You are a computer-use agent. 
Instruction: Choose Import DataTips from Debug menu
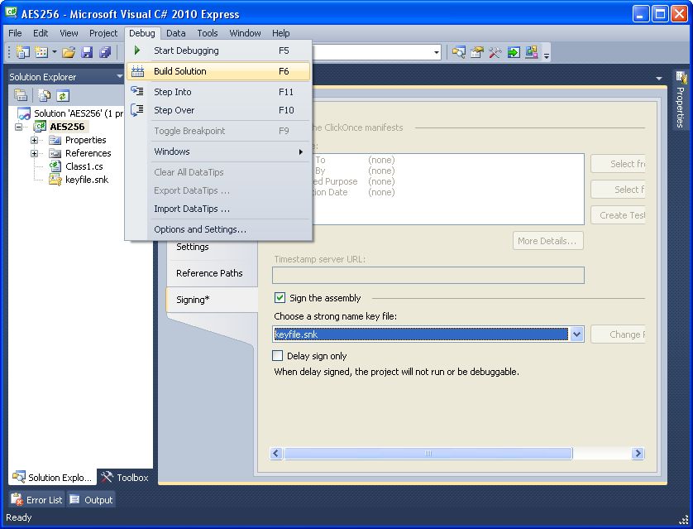[x=218, y=209]
